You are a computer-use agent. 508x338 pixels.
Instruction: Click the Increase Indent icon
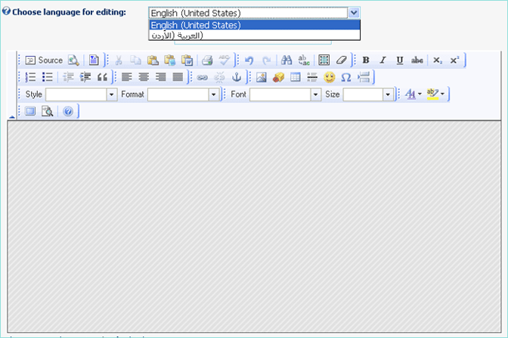[85, 77]
